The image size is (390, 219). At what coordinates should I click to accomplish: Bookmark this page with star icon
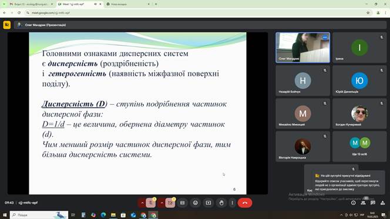[x=368, y=13]
